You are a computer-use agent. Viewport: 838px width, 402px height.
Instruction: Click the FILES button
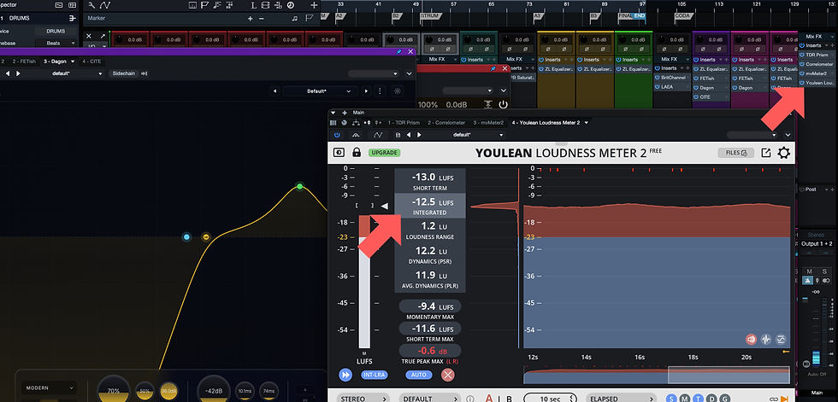point(736,153)
